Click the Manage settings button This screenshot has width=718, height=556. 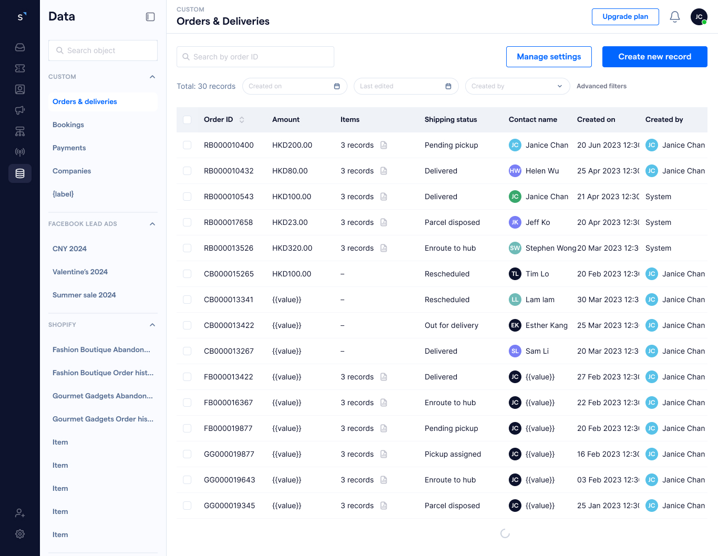[x=549, y=57]
